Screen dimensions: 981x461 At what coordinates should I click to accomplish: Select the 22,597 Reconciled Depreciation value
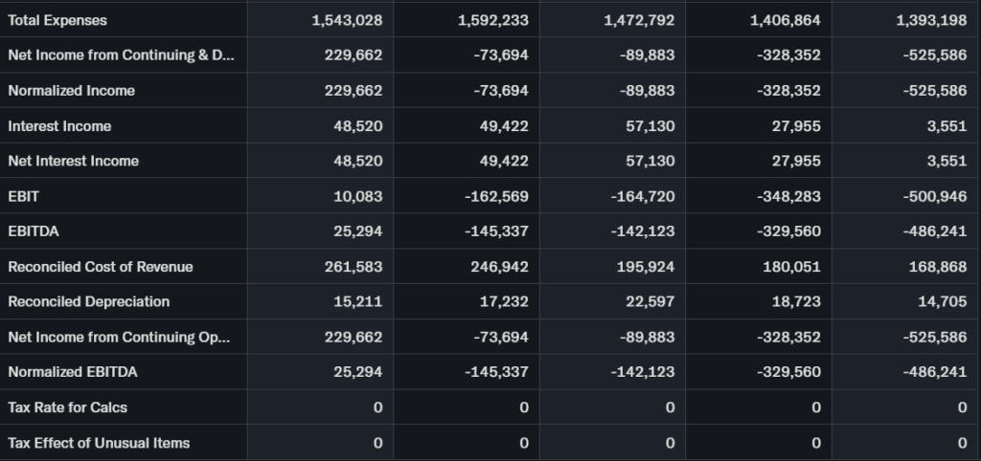point(650,301)
